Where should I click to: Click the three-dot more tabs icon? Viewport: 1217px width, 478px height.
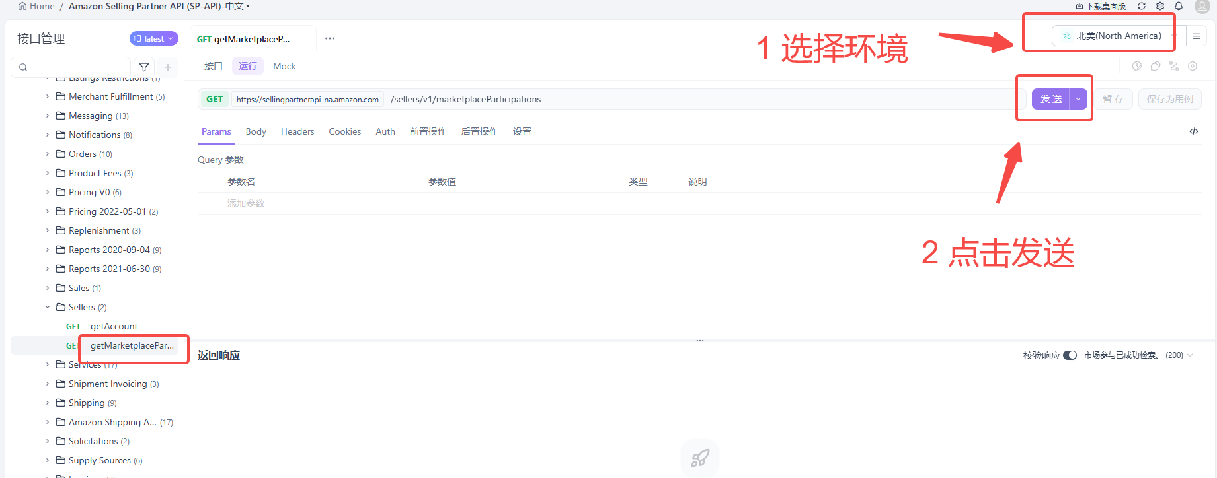(x=330, y=38)
